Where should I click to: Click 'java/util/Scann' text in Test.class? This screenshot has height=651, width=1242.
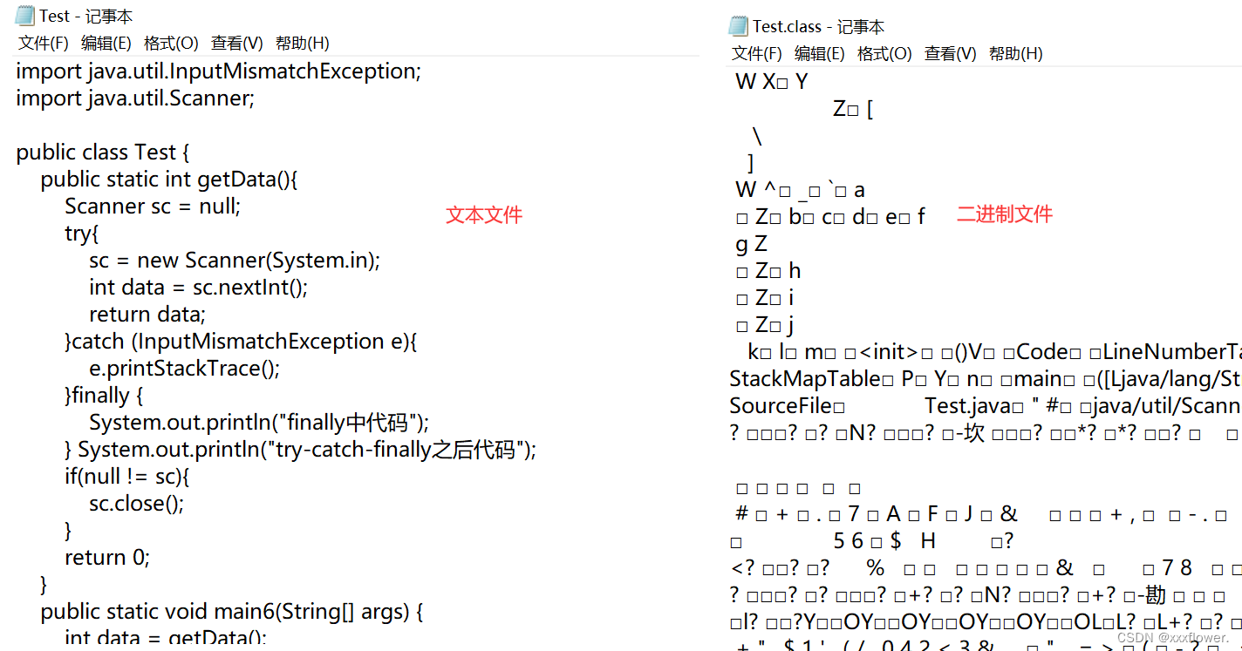(1169, 406)
